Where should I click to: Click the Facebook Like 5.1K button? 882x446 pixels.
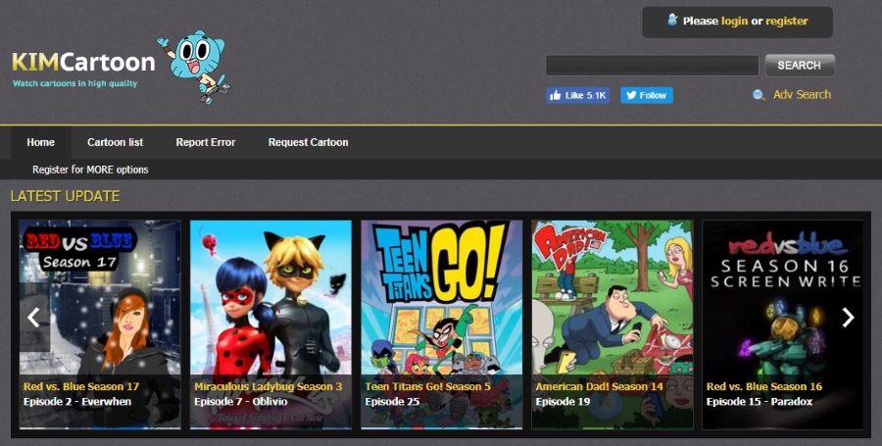click(577, 95)
